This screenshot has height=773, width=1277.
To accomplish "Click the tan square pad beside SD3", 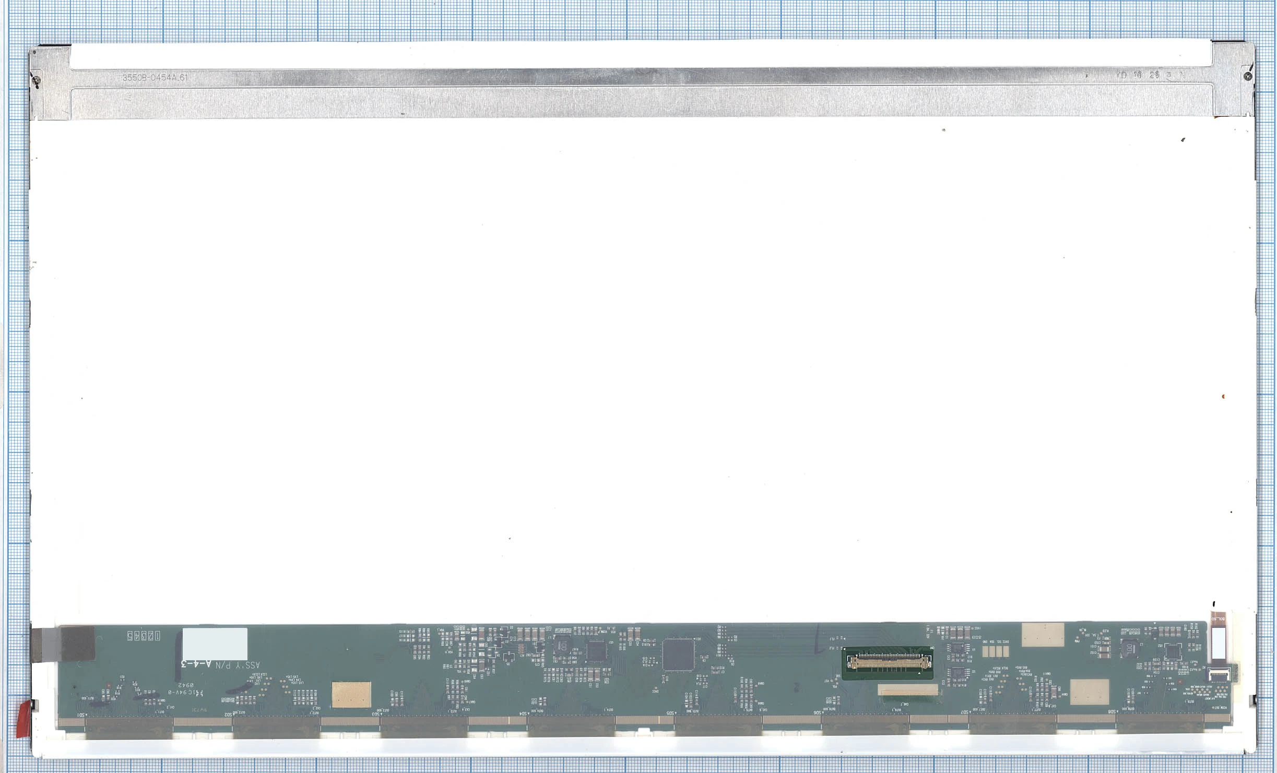I will (x=351, y=695).
